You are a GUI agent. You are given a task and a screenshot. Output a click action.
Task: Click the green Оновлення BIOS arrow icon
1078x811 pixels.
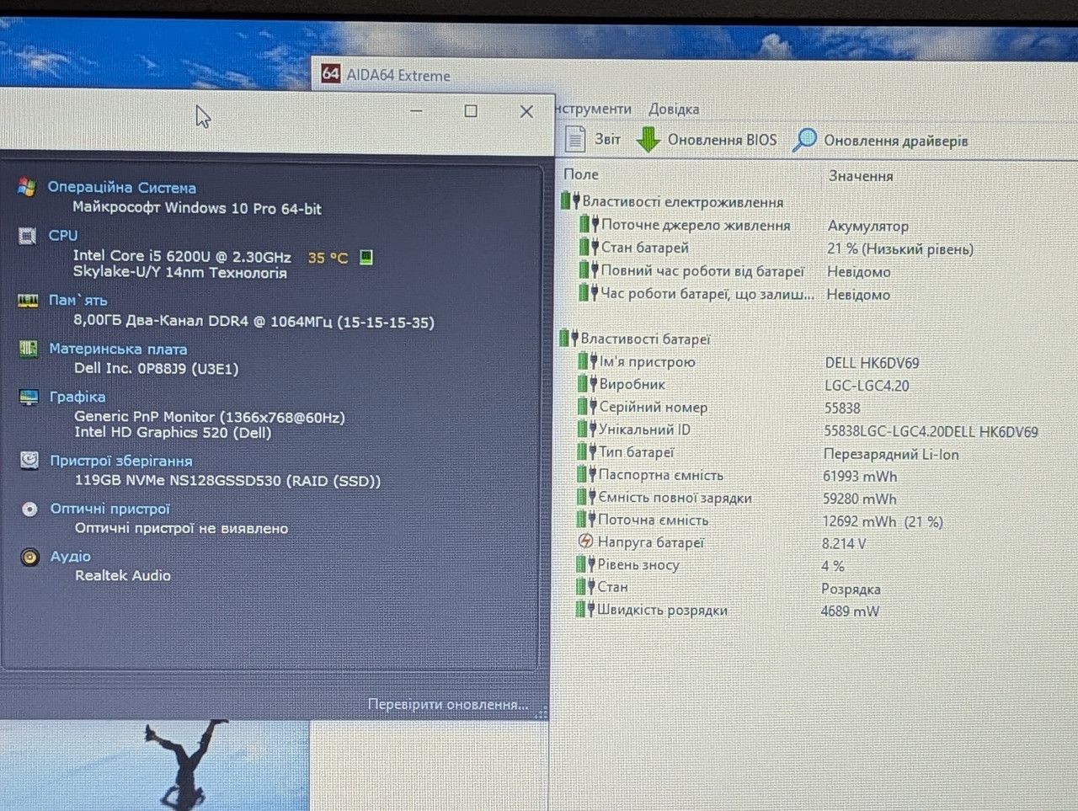pyautogui.click(x=648, y=140)
